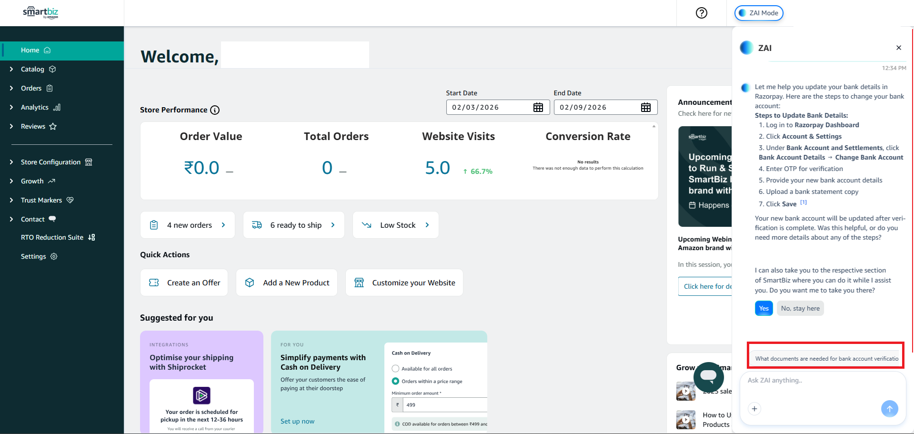
Task: Open the floating chat bubble icon
Action: click(708, 377)
